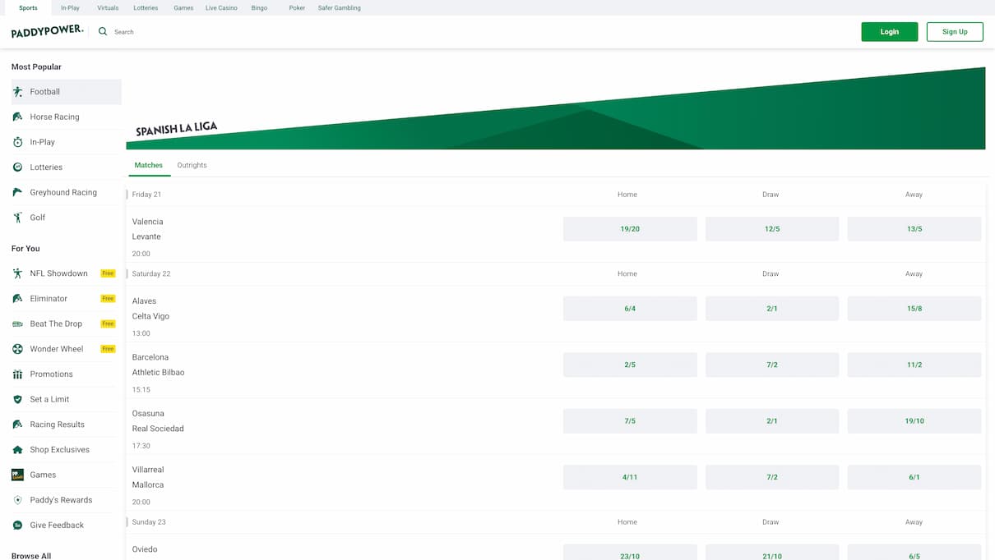
Task: Click the Set a Limit shield icon
Action: (17, 399)
